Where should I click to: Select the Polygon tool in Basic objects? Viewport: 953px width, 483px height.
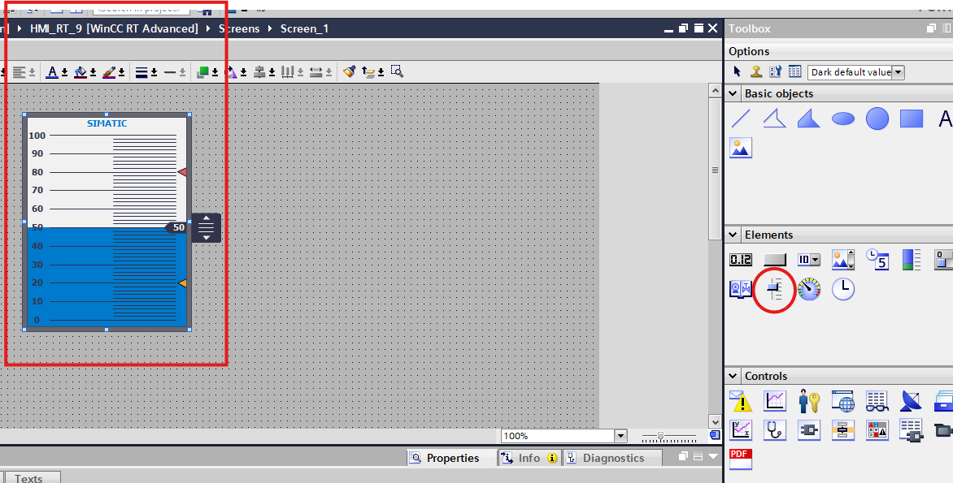click(808, 119)
